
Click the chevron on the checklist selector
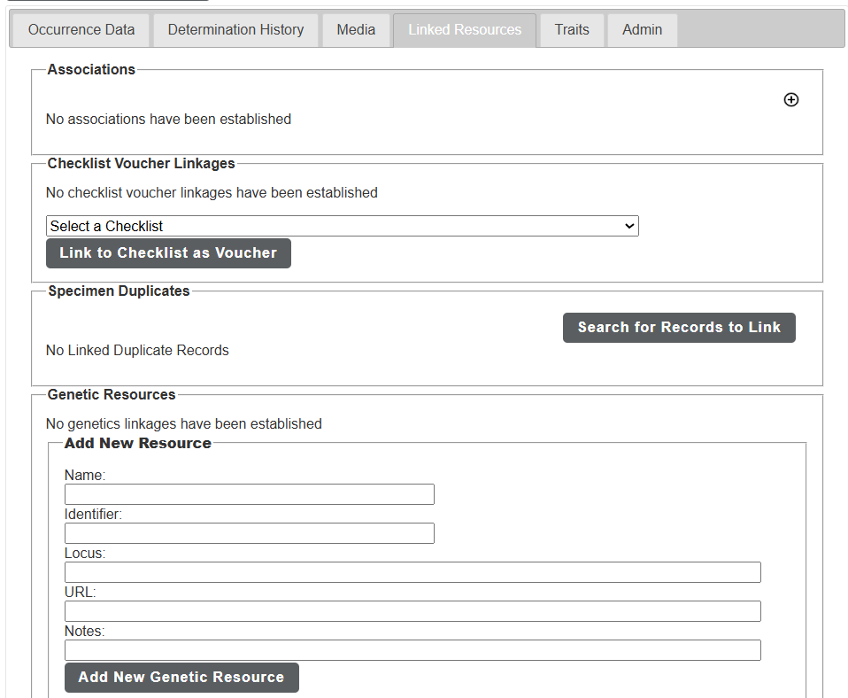(x=628, y=226)
